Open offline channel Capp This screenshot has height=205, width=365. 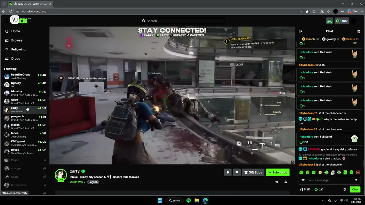25,177
